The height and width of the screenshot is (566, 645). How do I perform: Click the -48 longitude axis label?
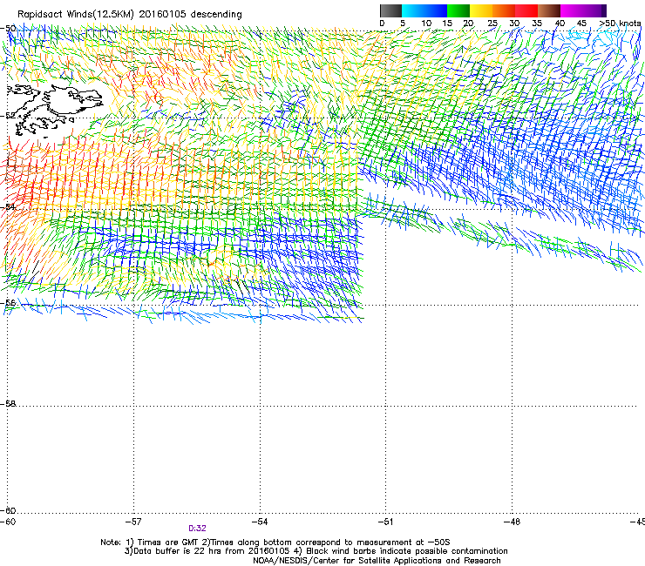512,522
